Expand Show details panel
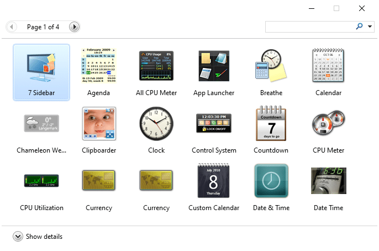 (18, 237)
